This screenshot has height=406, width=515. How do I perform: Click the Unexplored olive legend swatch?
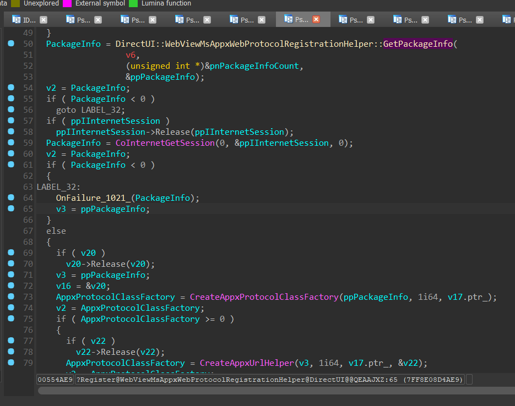15,3
